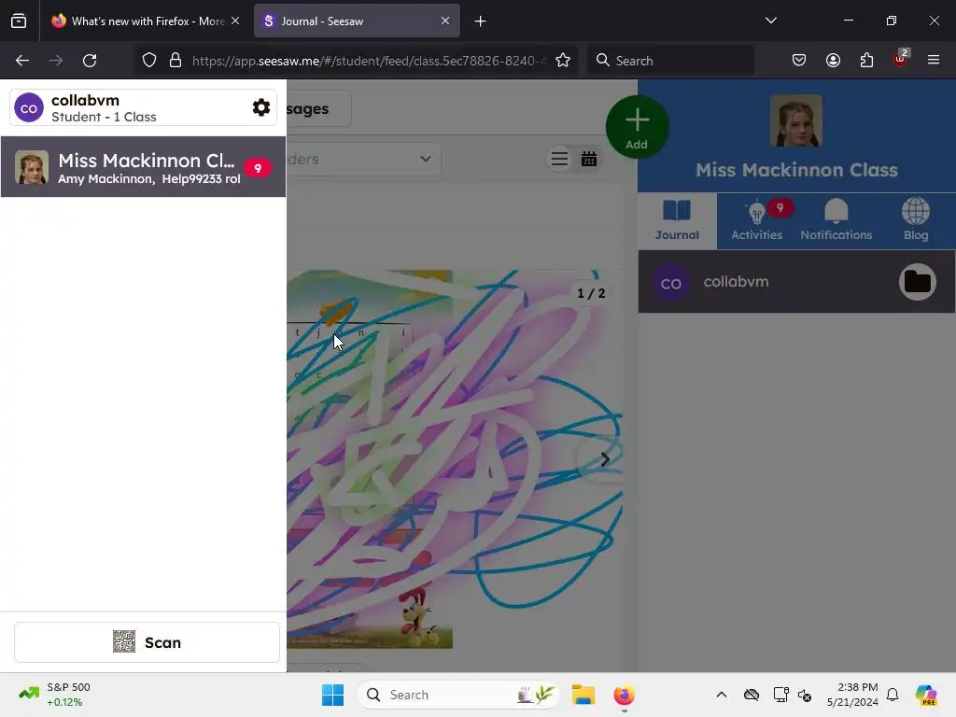Viewport: 956px width, 717px height.
Task: Open Firefox extensions puzzle icon
Action: (x=866, y=61)
